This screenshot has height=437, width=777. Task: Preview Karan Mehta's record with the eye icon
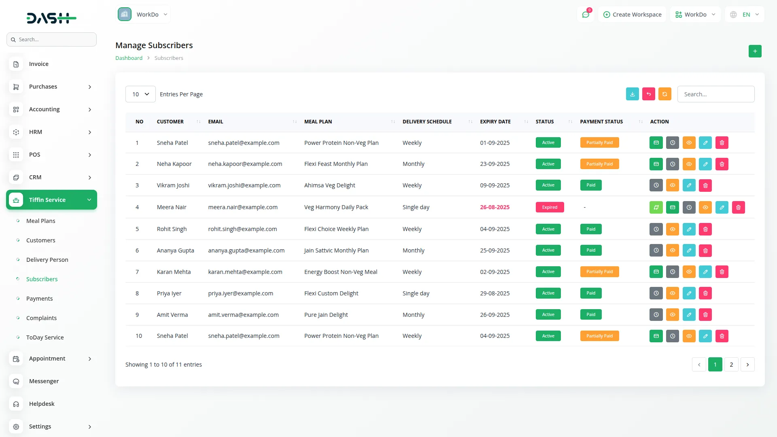689,272
